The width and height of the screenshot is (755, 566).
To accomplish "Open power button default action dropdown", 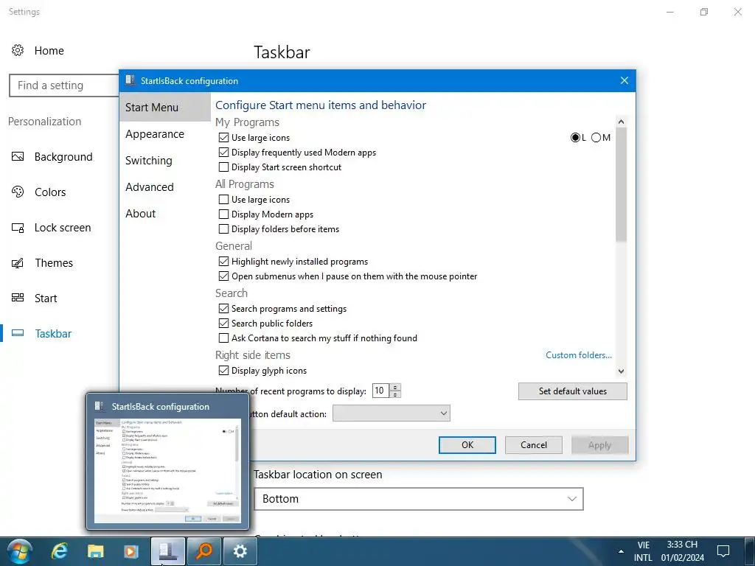I will (x=392, y=413).
